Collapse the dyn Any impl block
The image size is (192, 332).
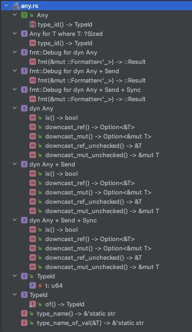click(14, 108)
